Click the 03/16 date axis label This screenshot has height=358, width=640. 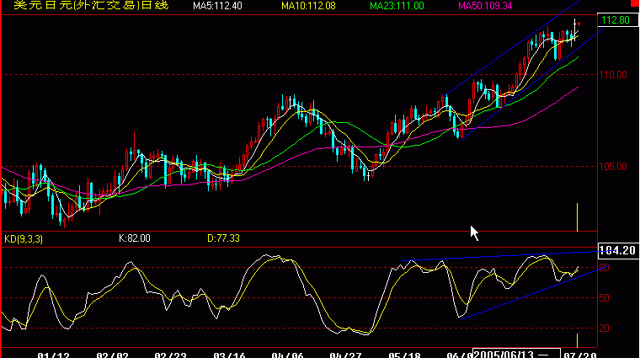click(x=229, y=355)
